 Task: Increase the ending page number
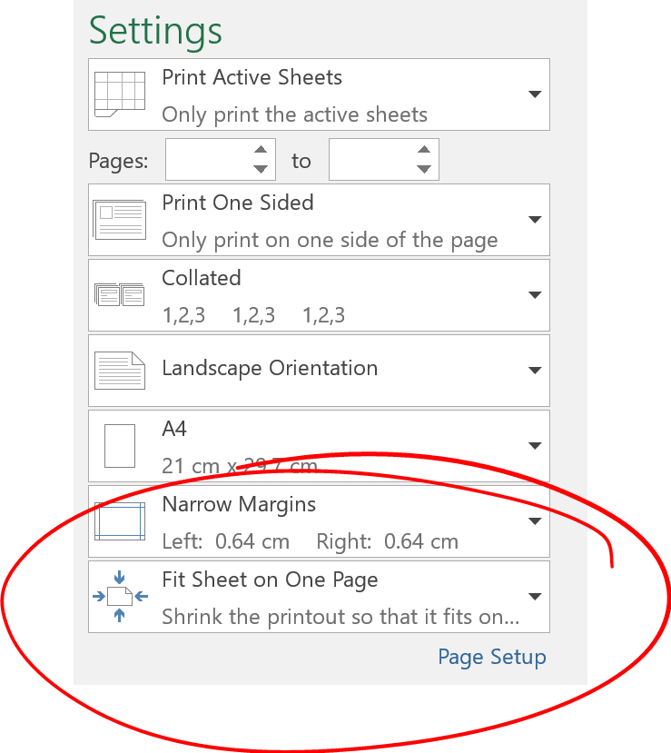[424, 149]
